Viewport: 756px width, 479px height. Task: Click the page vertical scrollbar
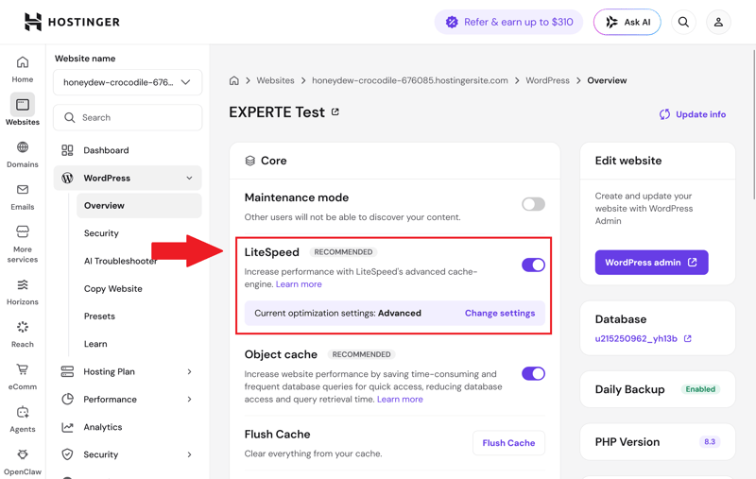click(753, 125)
